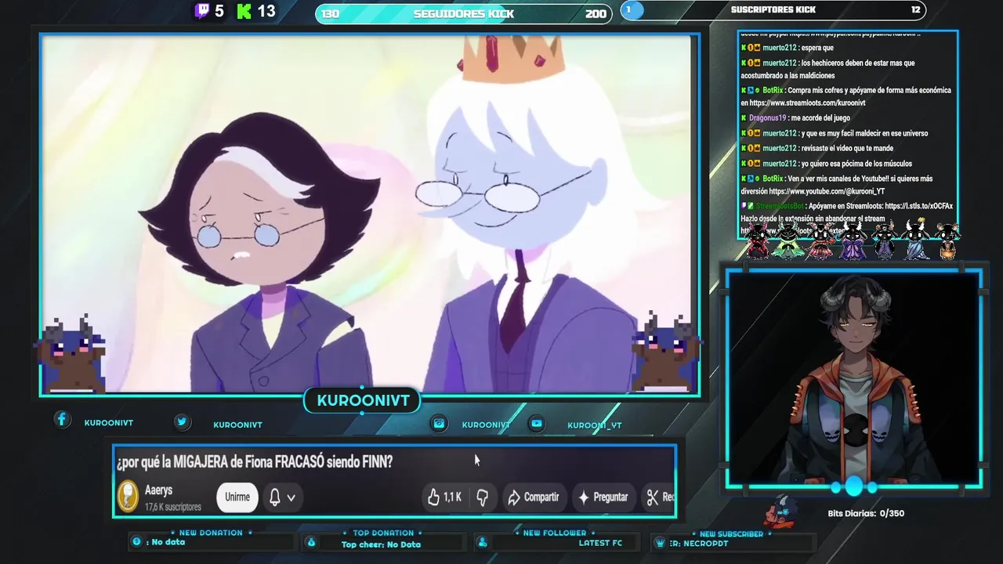Screen dimensions: 1003x564
Task: Click Kick badge next to Dragonus19
Action: click(744, 117)
